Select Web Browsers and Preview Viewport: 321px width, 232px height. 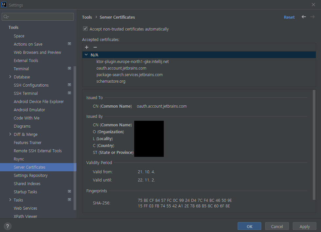tap(37, 53)
